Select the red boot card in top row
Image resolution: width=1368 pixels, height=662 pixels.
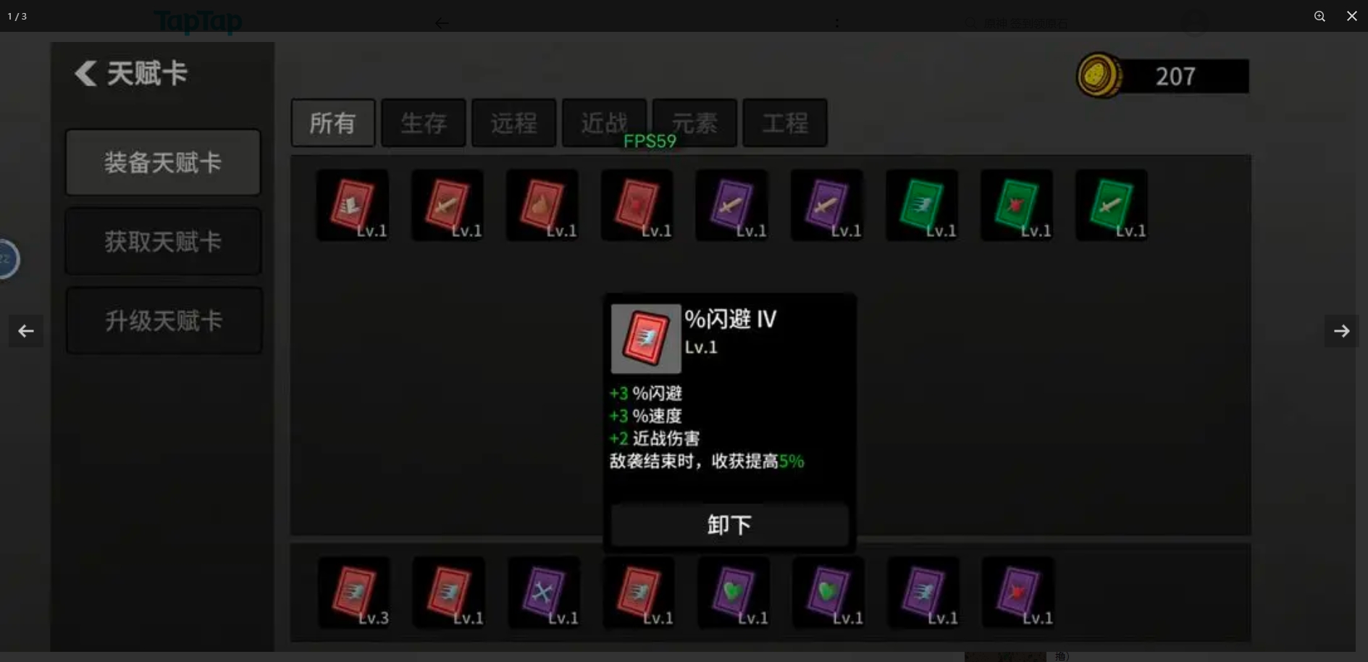click(x=353, y=205)
